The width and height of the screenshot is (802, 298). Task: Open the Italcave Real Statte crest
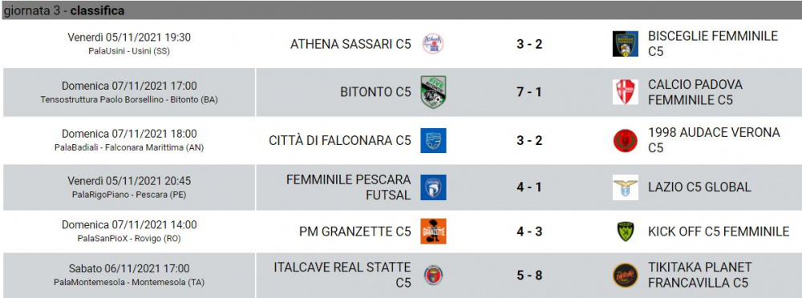tap(433, 275)
